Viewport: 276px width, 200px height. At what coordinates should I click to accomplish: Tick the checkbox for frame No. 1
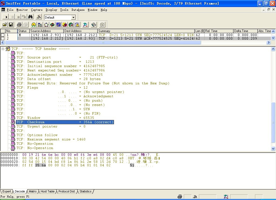tap(3, 35)
